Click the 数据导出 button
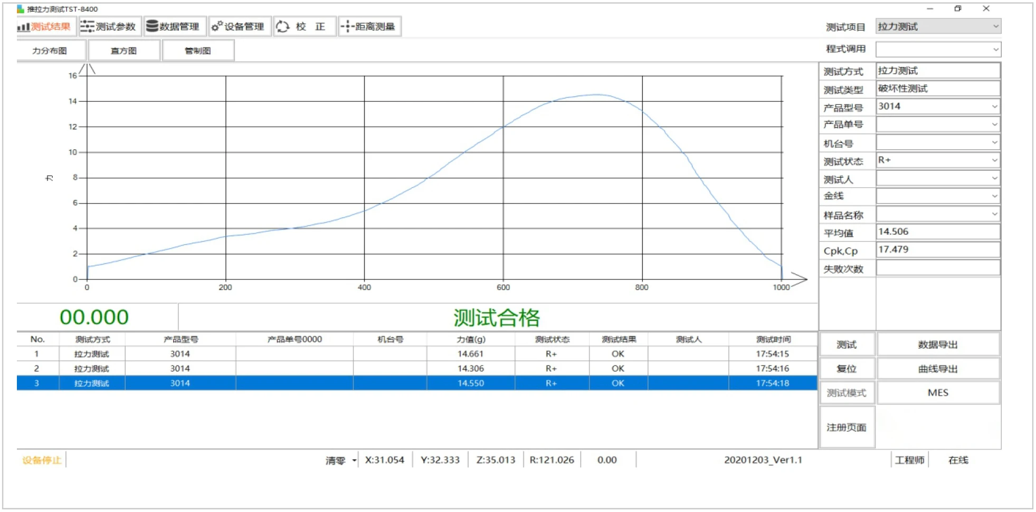Image resolution: width=1036 pixels, height=512 pixels. pyautogui.click(x=937, y=344)
